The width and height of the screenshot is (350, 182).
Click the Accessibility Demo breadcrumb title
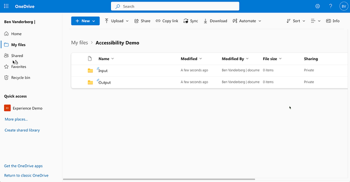[x=117, y=42]
